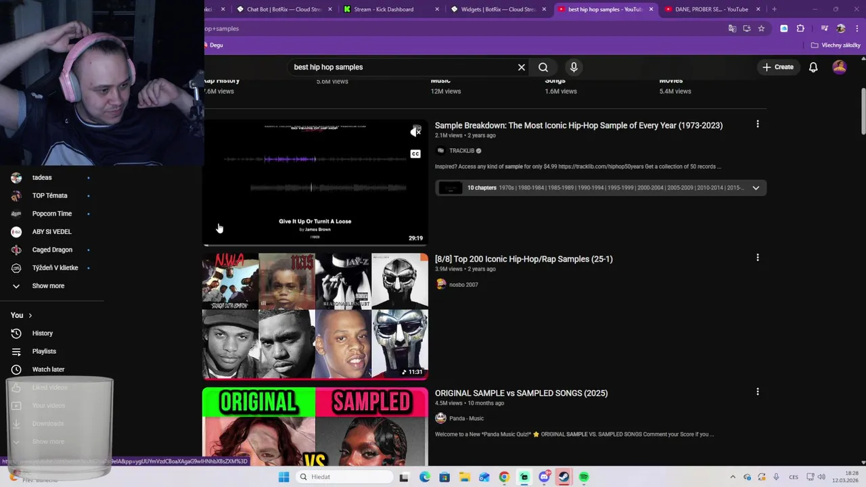Screen dimensions: 866x487
Task: Switch to Chat Bot | BotRix tab
Action: 283,9
